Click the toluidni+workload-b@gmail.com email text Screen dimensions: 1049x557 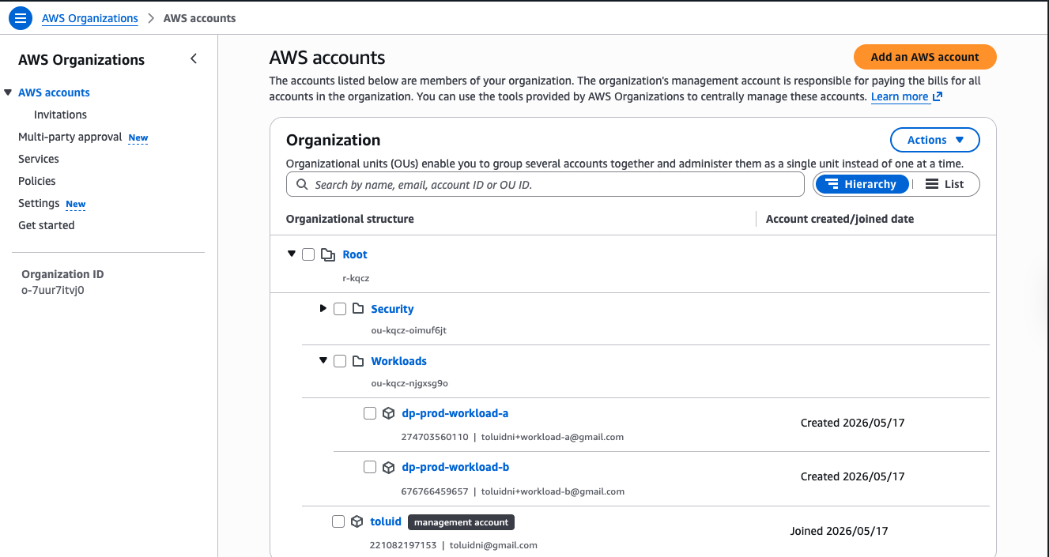pos(553,491)
